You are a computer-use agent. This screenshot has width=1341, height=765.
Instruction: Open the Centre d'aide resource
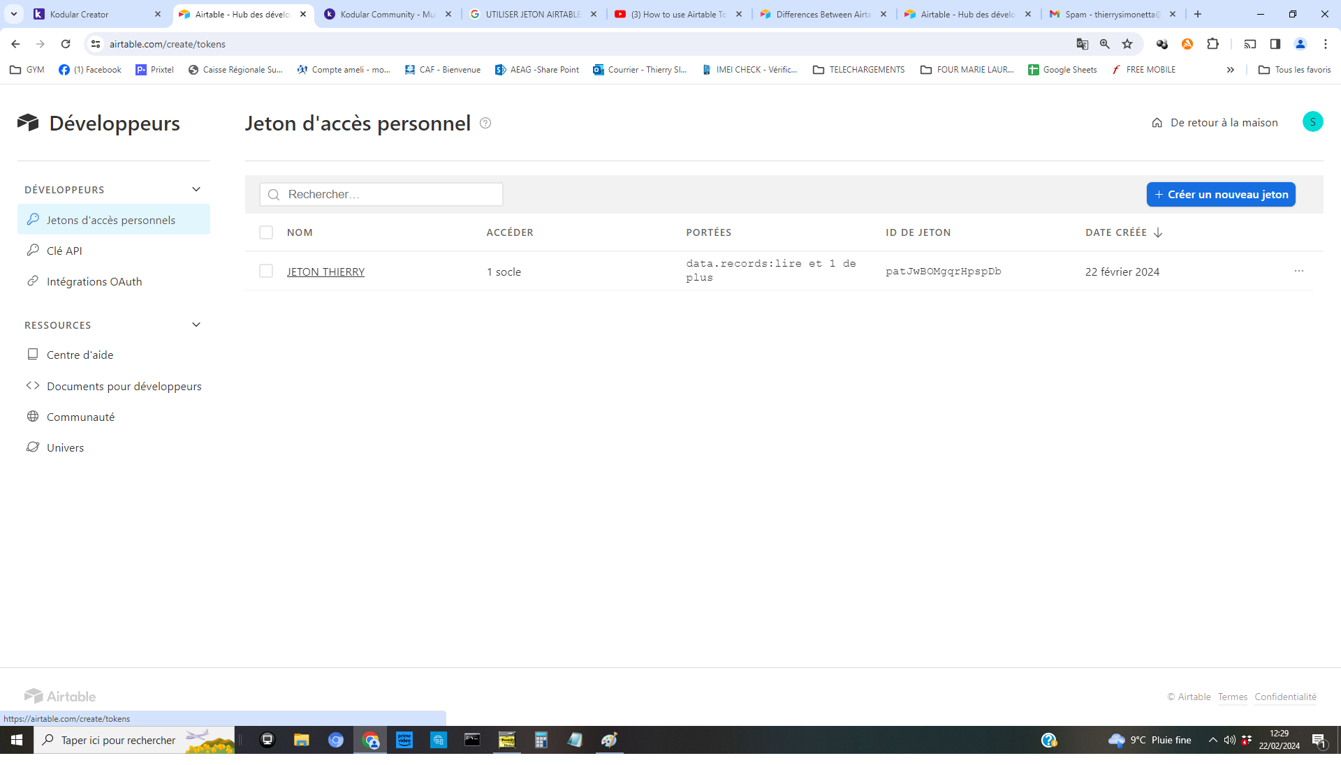[80, 355]
